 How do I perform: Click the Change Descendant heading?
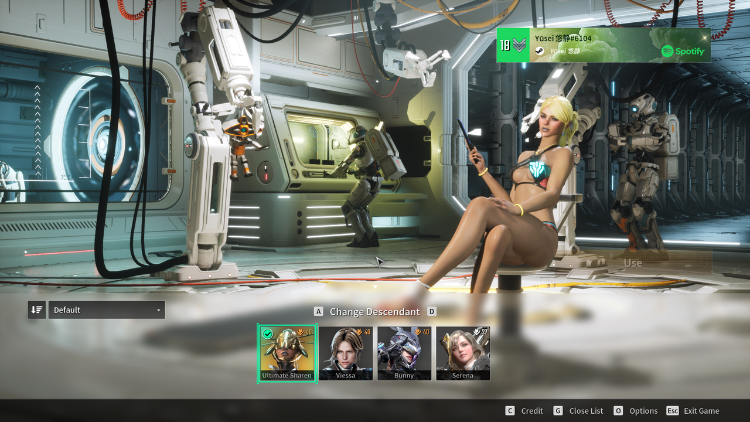click(x=375, y=312)
